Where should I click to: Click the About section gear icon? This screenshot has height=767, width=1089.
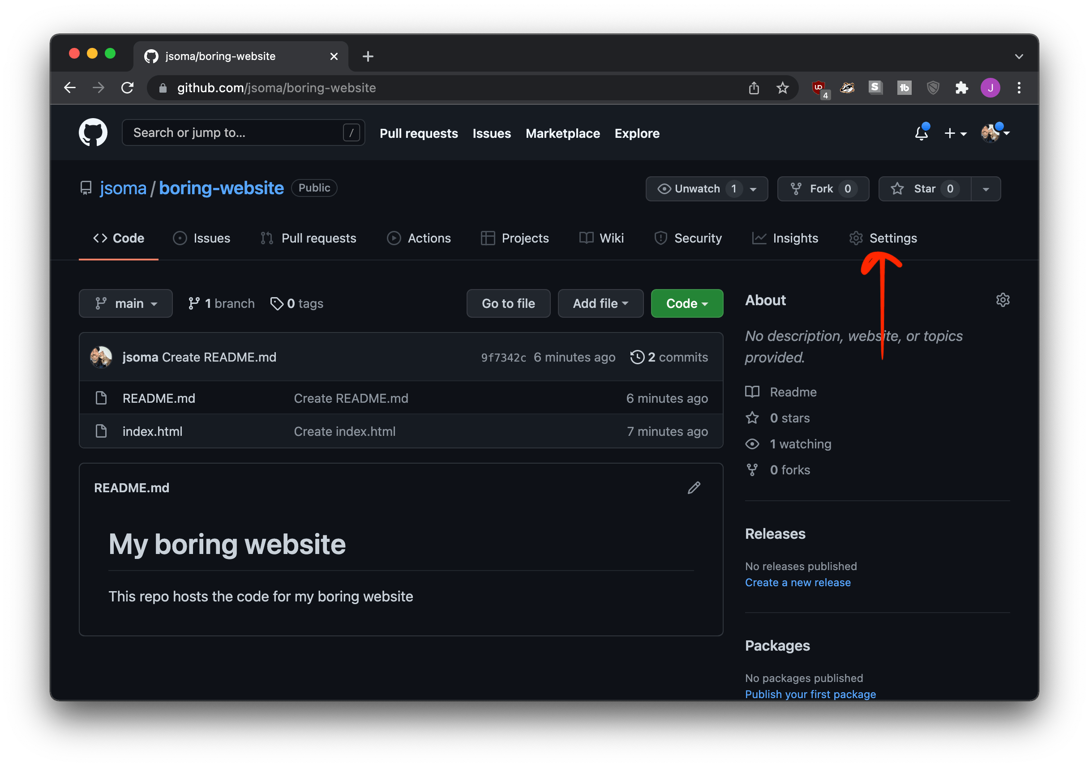point(1003,300)
